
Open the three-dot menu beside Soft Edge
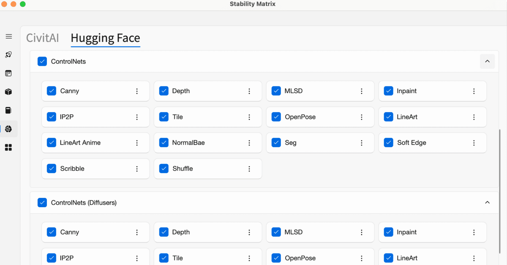(x=473, y=143)
